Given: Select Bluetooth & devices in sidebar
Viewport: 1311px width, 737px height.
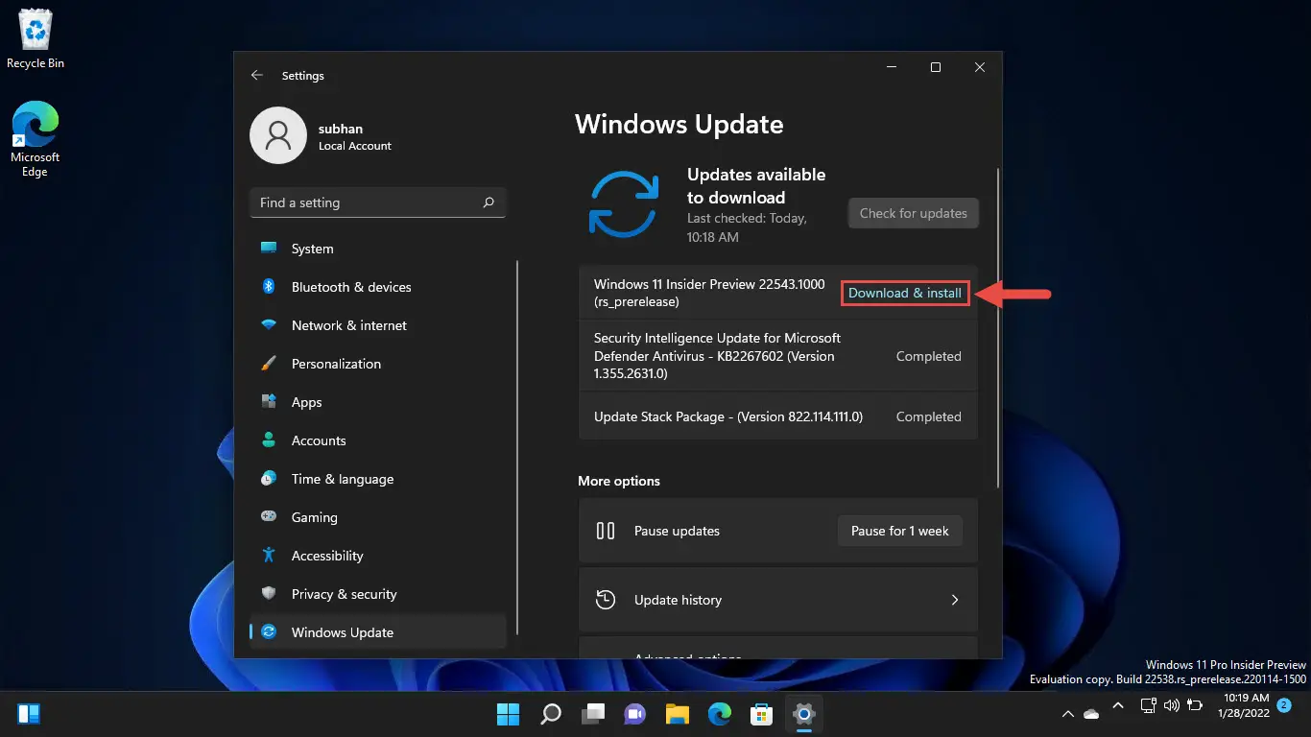Looking at the screenshot, I should coord(377,287).
